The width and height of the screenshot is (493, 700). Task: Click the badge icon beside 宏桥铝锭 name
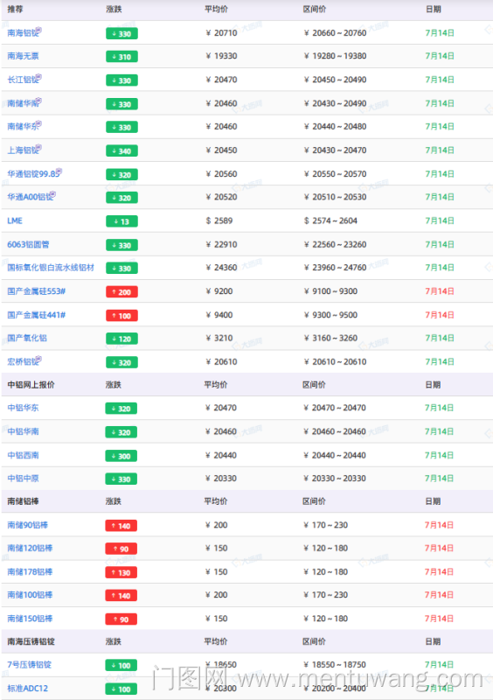click(x=38, y=360)
